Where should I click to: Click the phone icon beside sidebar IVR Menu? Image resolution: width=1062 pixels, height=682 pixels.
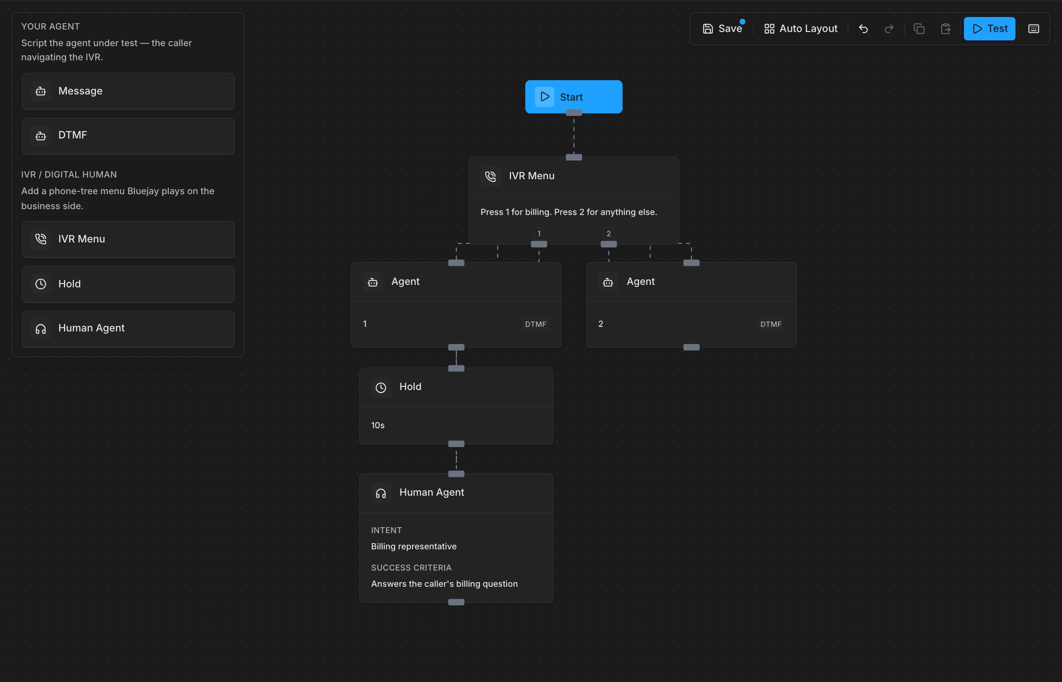click(x=41, y=239)
